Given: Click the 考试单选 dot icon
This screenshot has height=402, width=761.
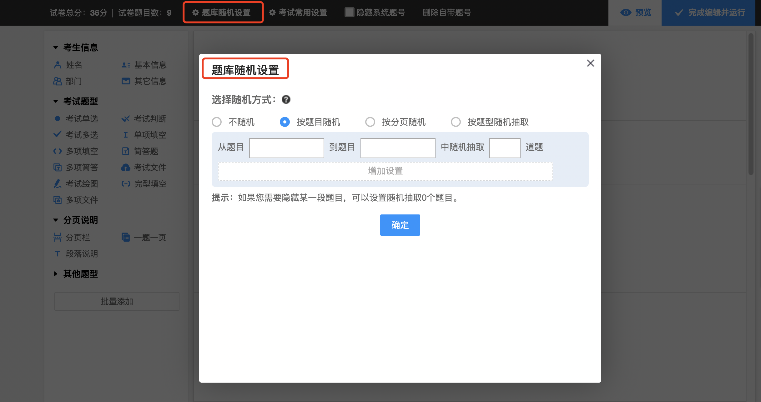Looking at the screenshot, I should [58, 119].
